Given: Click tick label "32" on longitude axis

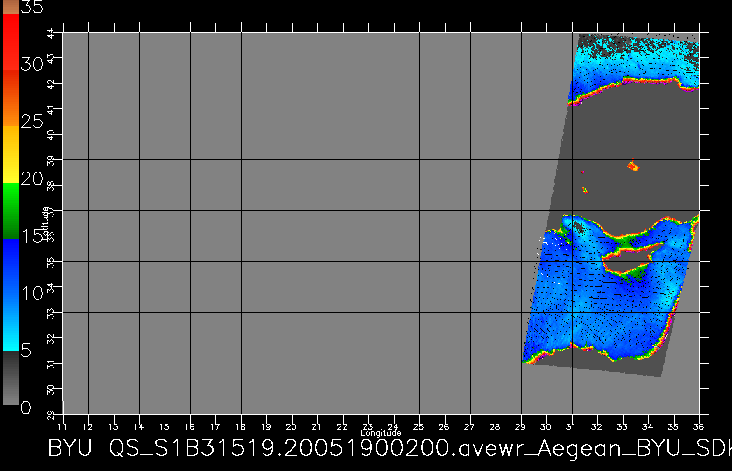Looking at the screenshot, I should point(597,427).
